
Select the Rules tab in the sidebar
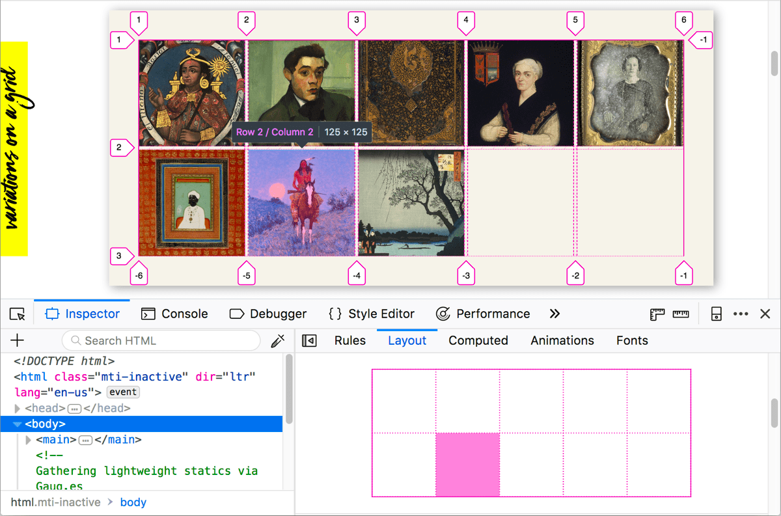point(349,340)
